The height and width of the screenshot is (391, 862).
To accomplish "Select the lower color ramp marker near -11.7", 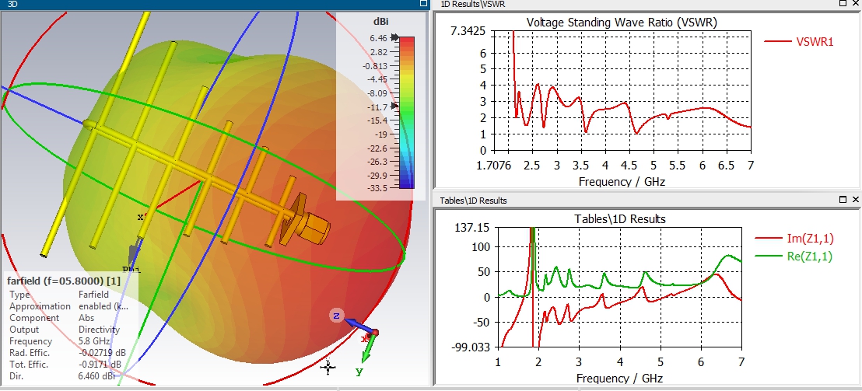I will click(394, 106).
